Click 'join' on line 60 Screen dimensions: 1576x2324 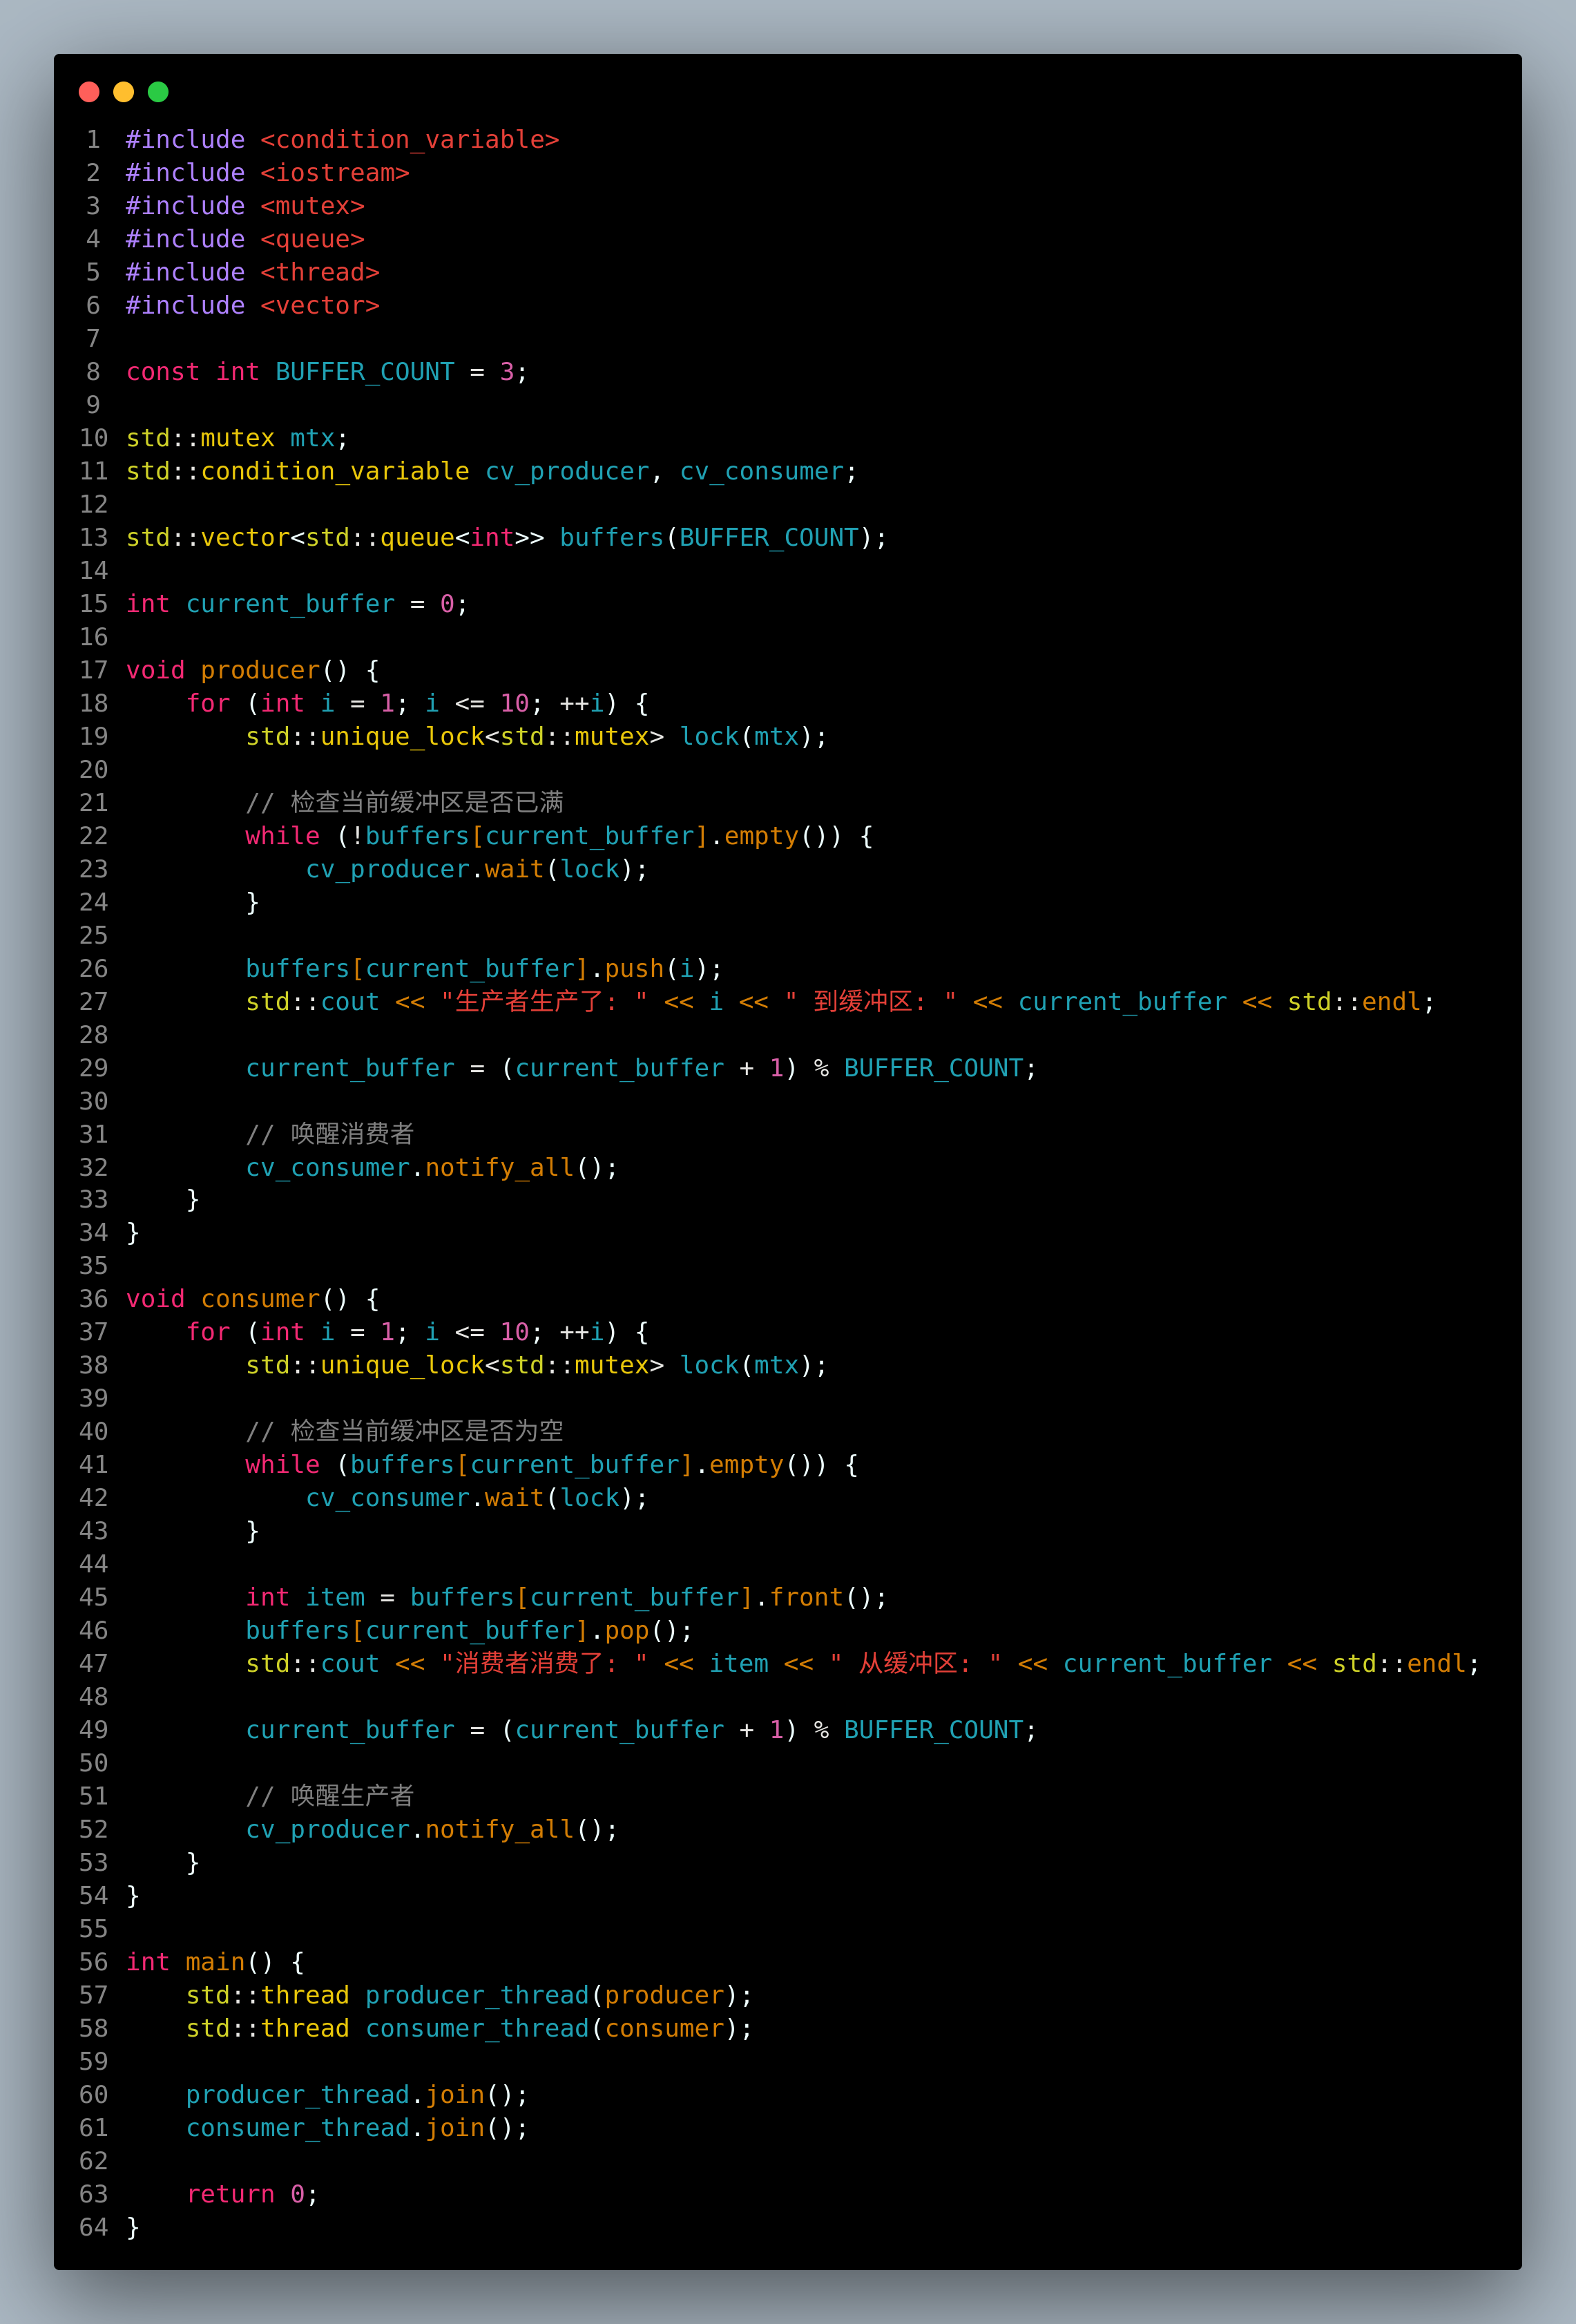(x=454, y=2095)
